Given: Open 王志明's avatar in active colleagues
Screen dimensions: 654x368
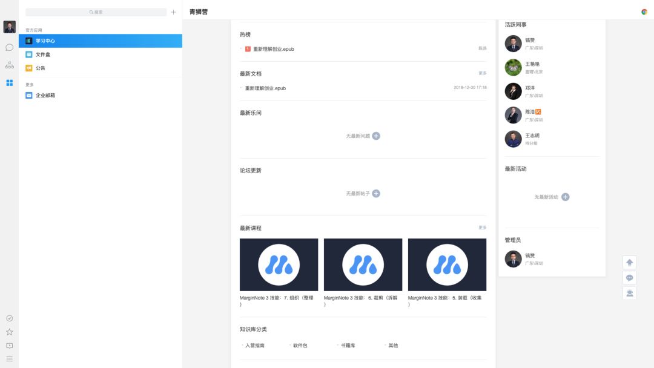Looking at the screenshot, I should (x=513, y=139).
